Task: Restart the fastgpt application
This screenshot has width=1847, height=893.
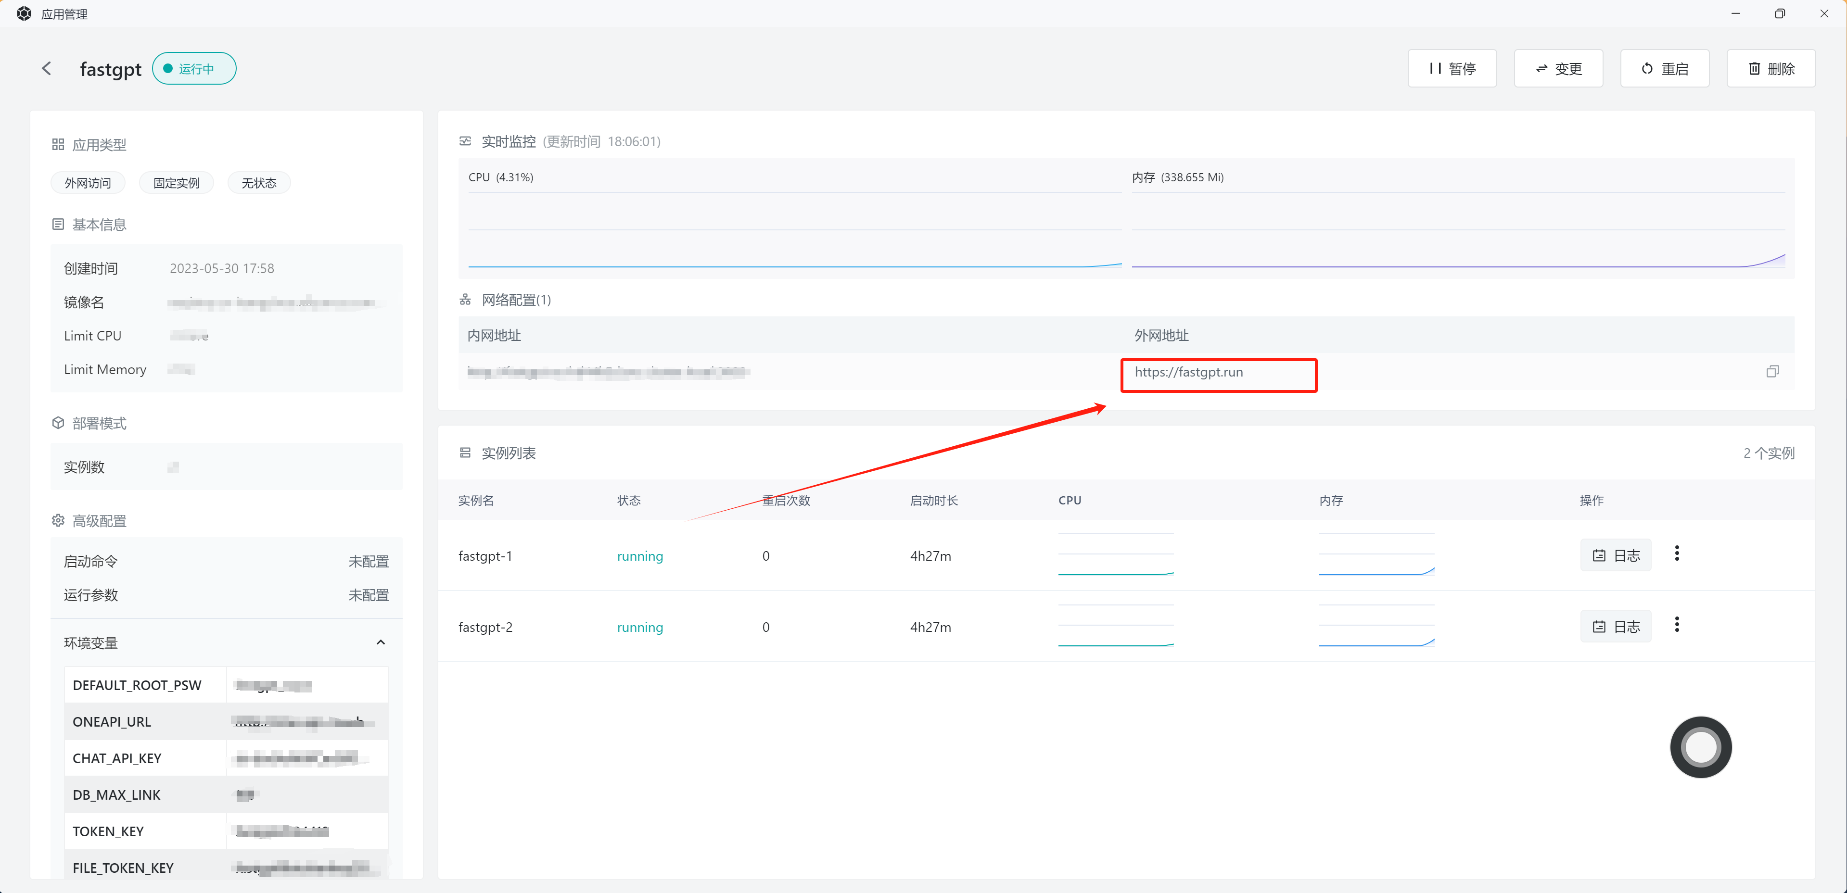Action: (x=1664, y=69)
